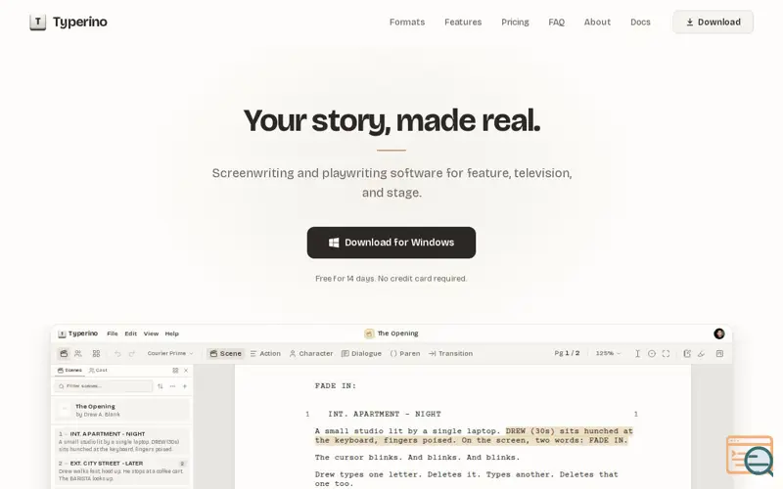Select the Transition element type
The width and height of the screenshot is (783, 489).
tap(450, 353)
